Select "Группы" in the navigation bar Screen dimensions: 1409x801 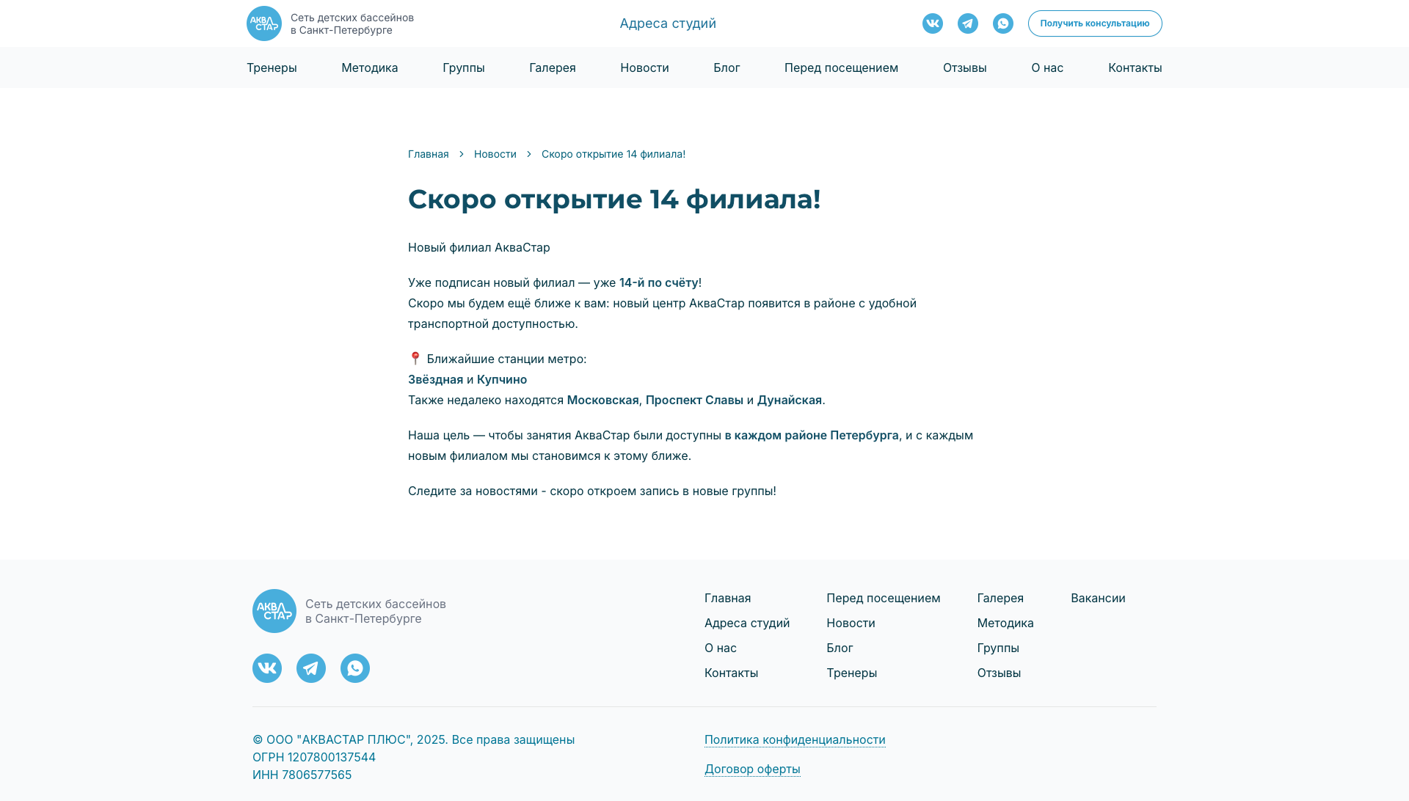[464, 67]
